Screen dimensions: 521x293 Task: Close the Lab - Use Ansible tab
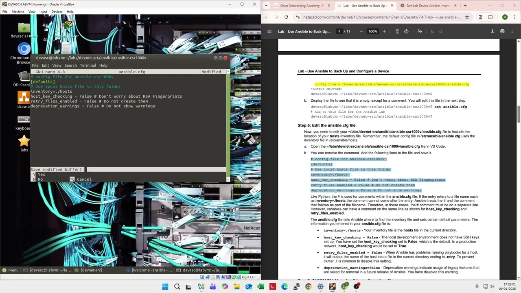point(392,6)
